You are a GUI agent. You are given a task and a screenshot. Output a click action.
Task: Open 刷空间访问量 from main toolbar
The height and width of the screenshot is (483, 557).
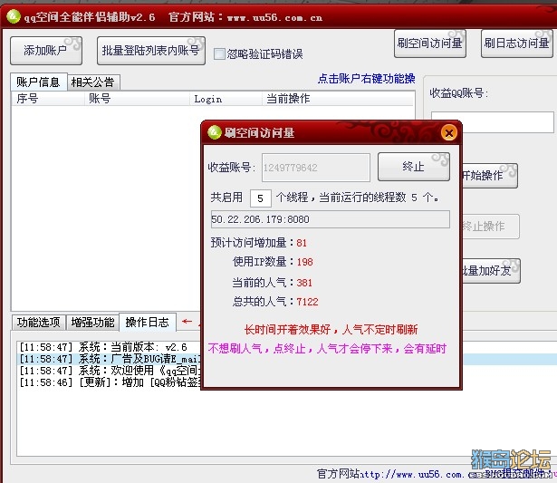pos(430,43)
